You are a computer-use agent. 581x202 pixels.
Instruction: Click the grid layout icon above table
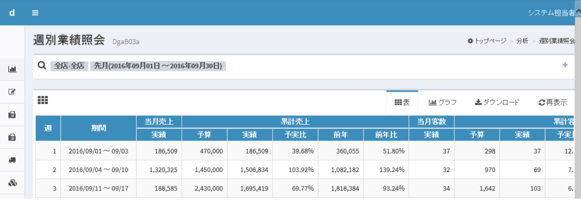pos(43,100)
